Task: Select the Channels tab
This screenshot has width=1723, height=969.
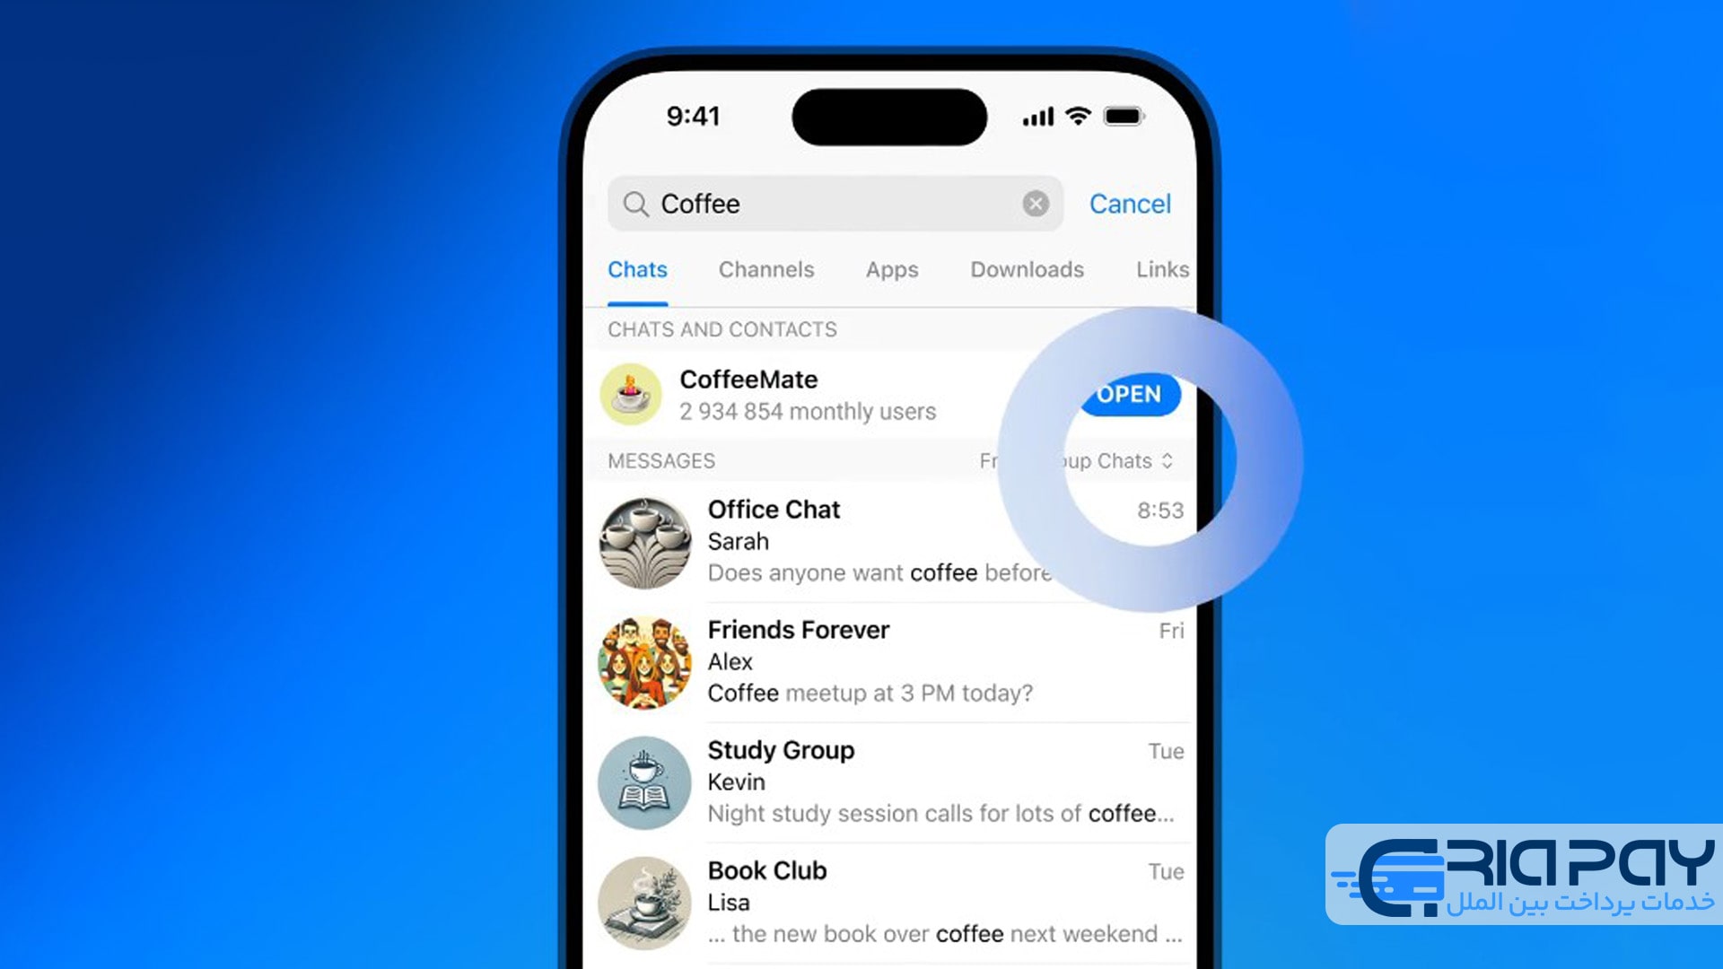Action: 765,270
